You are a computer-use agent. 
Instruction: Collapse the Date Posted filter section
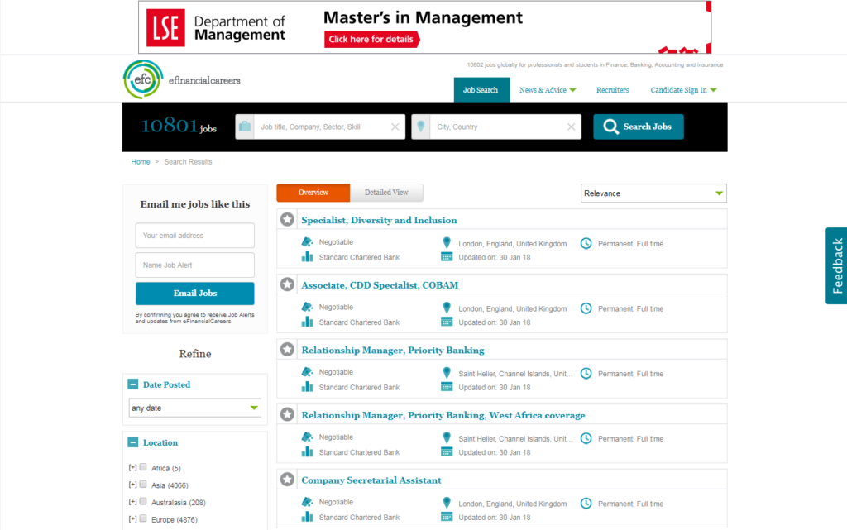[133, 384]
